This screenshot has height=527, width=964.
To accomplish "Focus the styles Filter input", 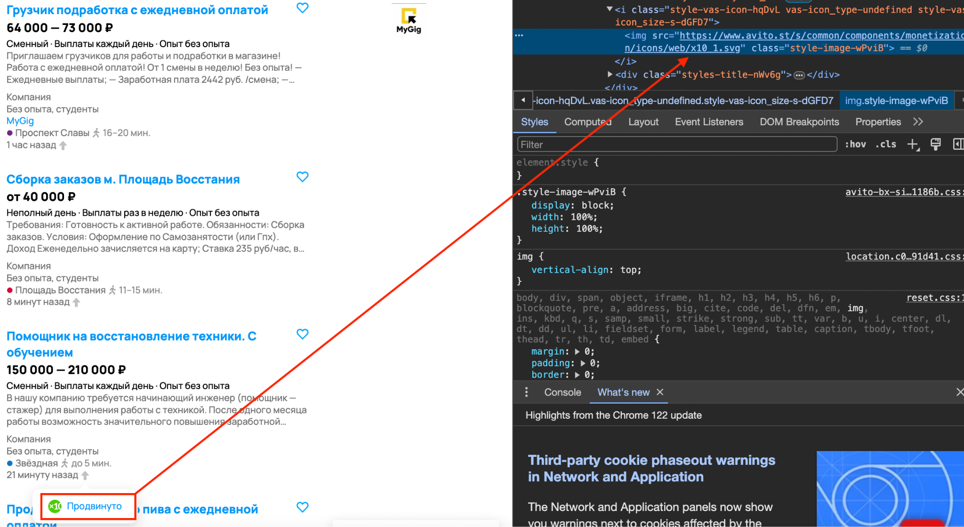I will pos(677,145).
